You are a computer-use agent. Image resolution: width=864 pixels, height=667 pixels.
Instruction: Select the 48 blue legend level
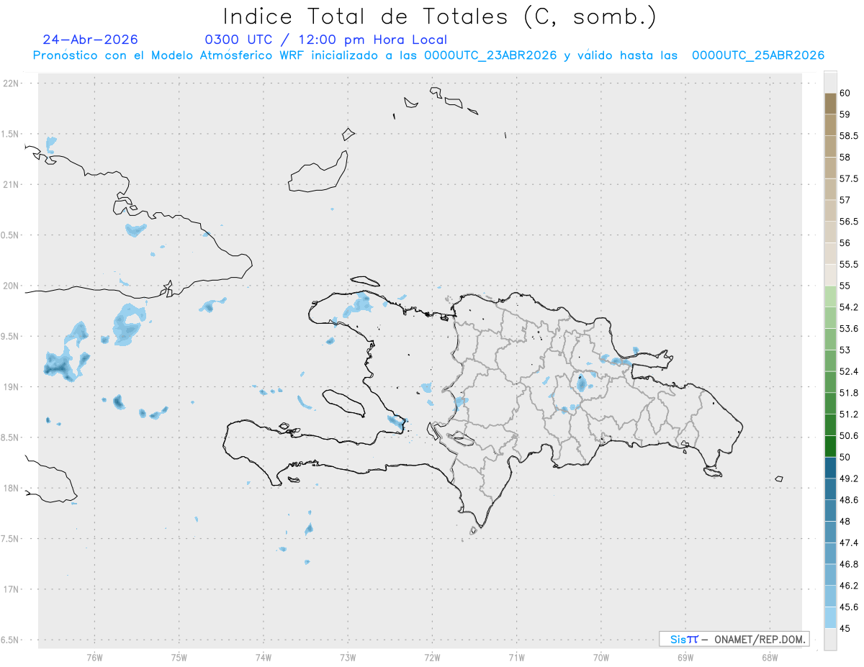[x=830, y=510]
